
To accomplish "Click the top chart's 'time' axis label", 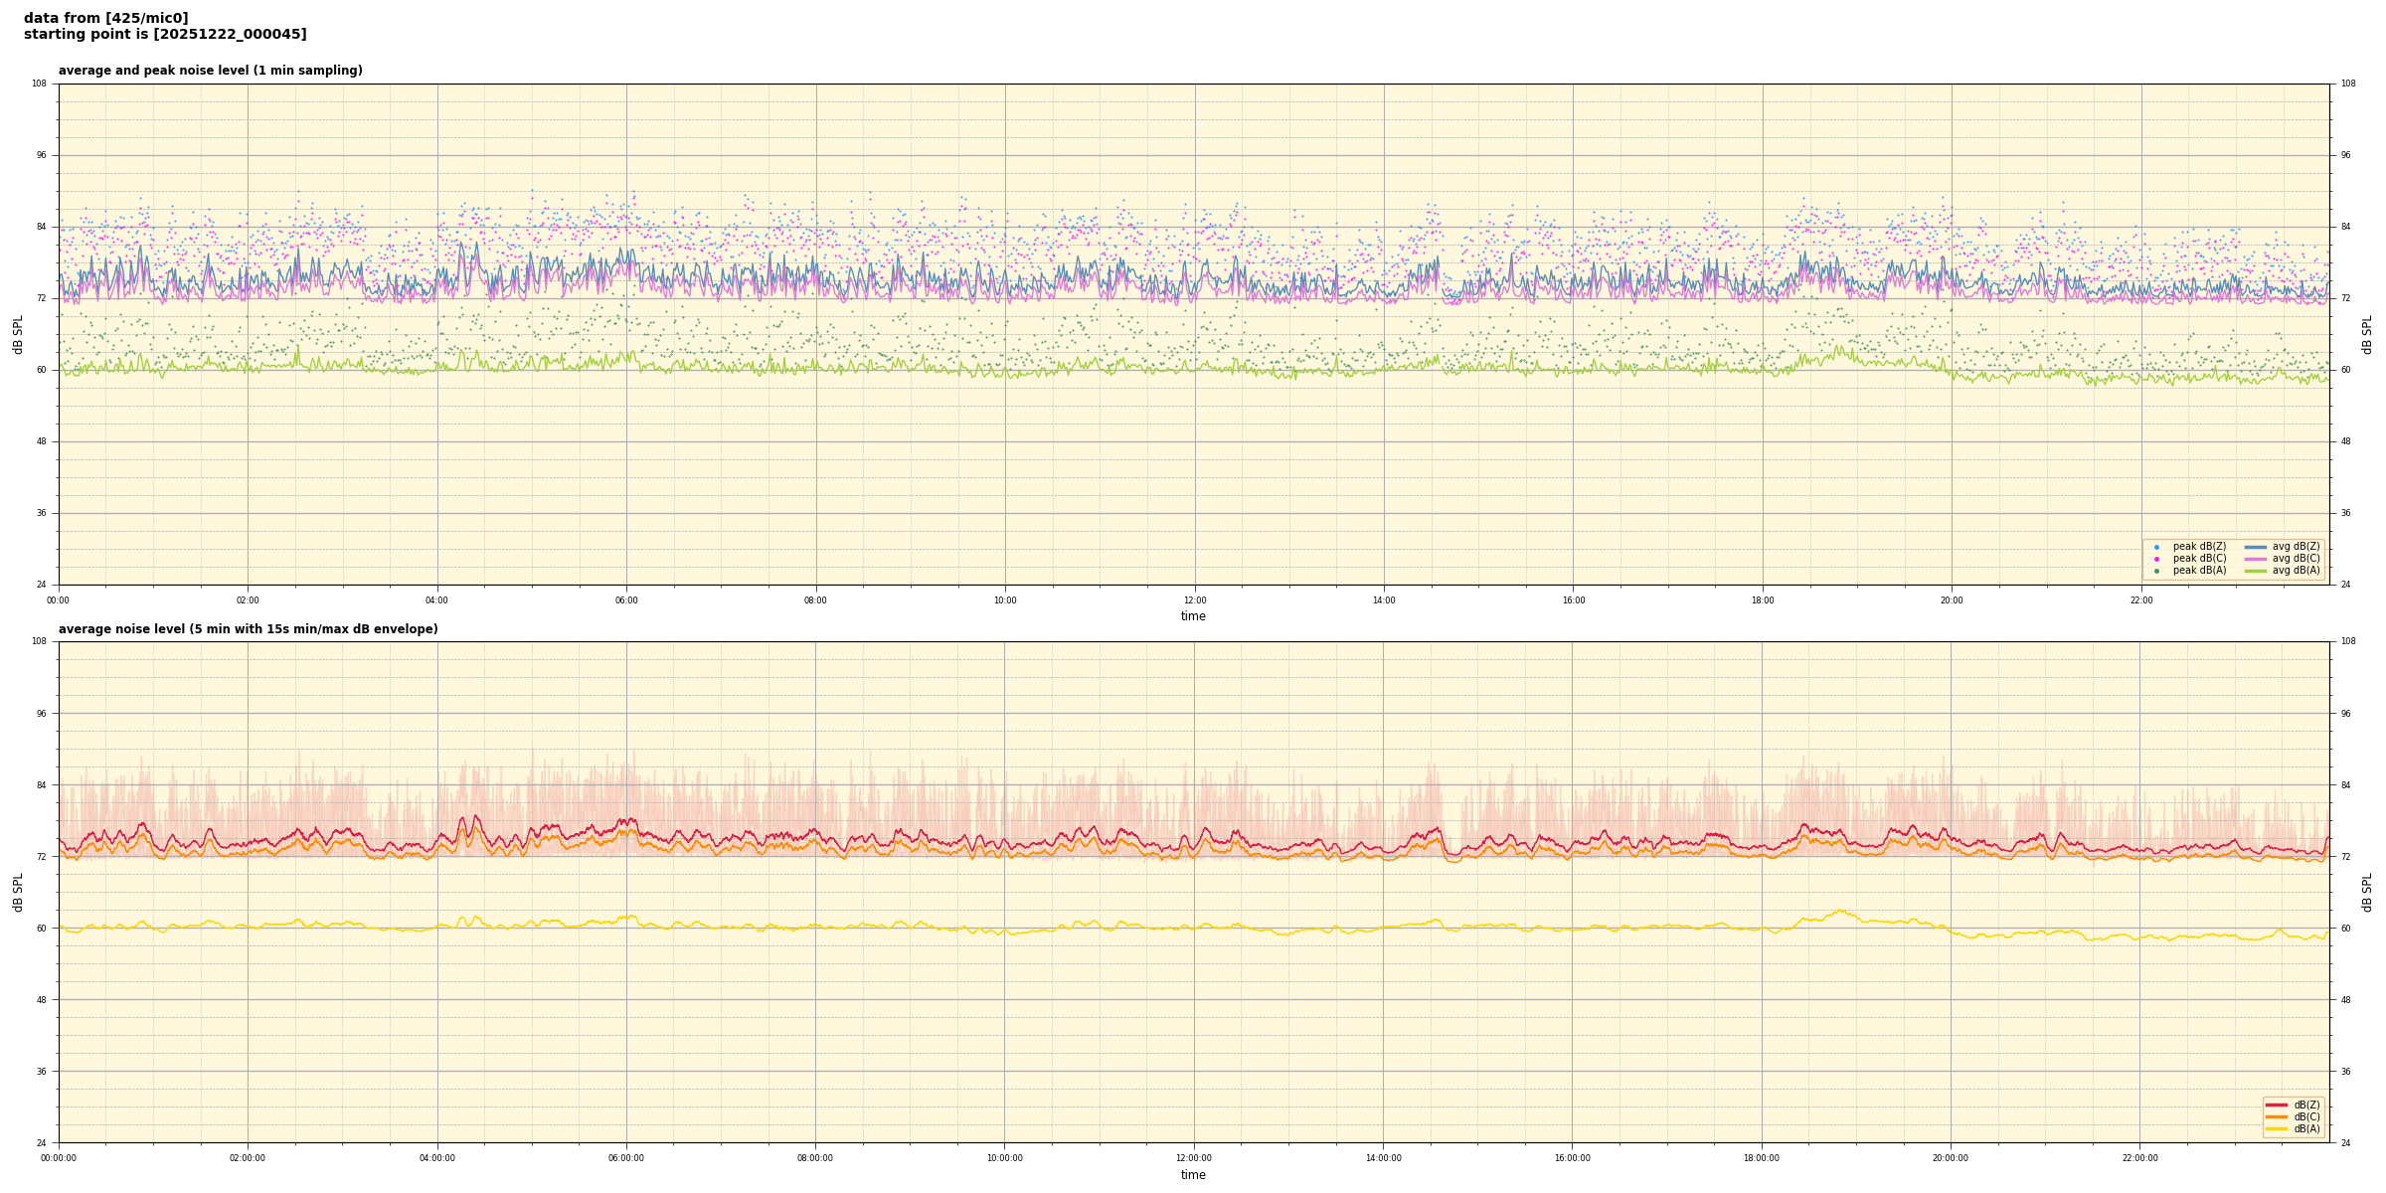I will [1193, 616].
